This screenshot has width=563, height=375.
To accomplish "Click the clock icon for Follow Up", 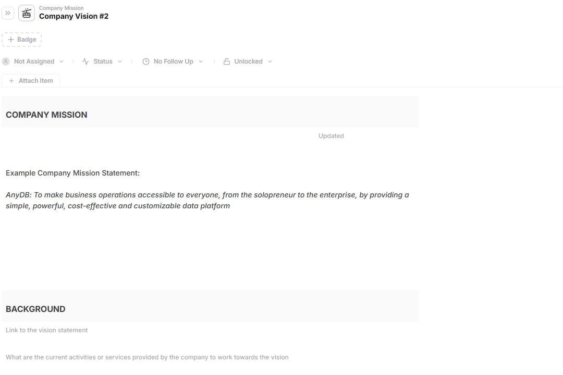I will pyautogui.click(x=146, y=61).
